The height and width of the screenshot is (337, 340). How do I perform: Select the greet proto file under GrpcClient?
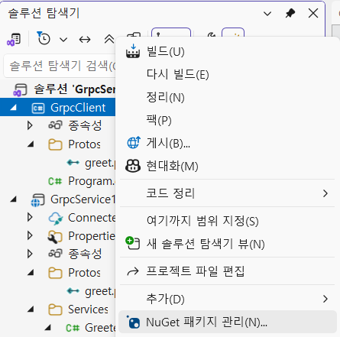coord(100,163)
